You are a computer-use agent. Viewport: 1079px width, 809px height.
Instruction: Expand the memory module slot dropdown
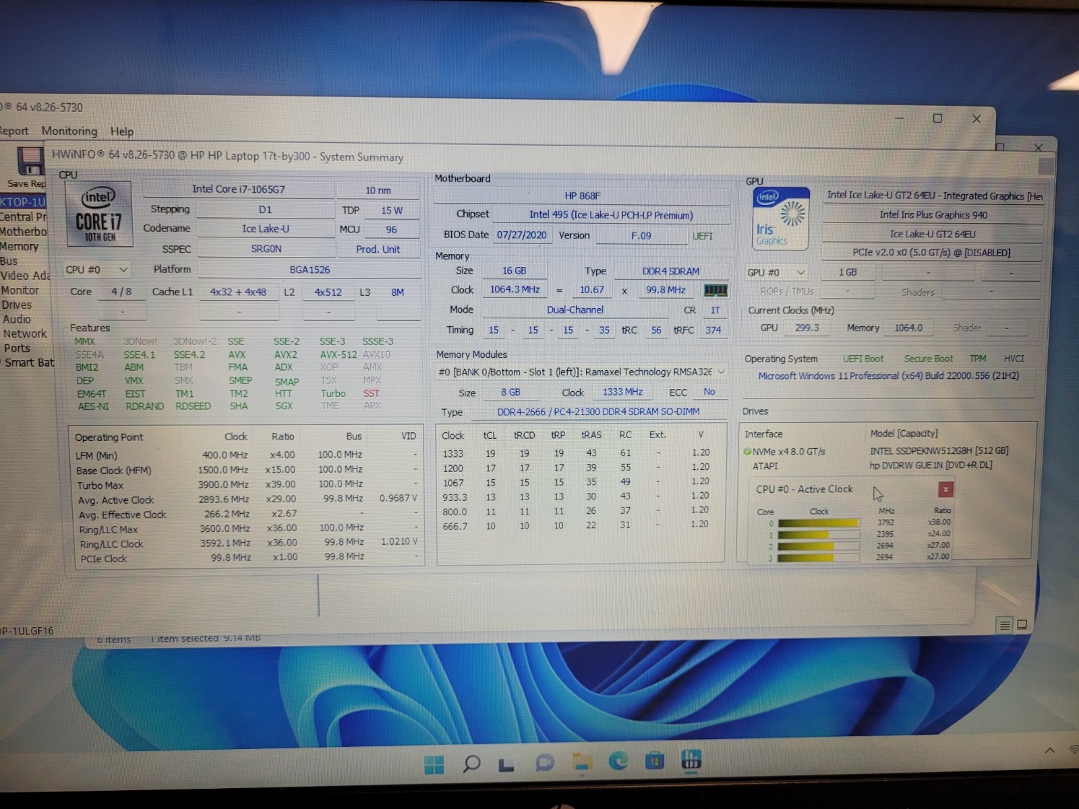[x=581, y=372]
